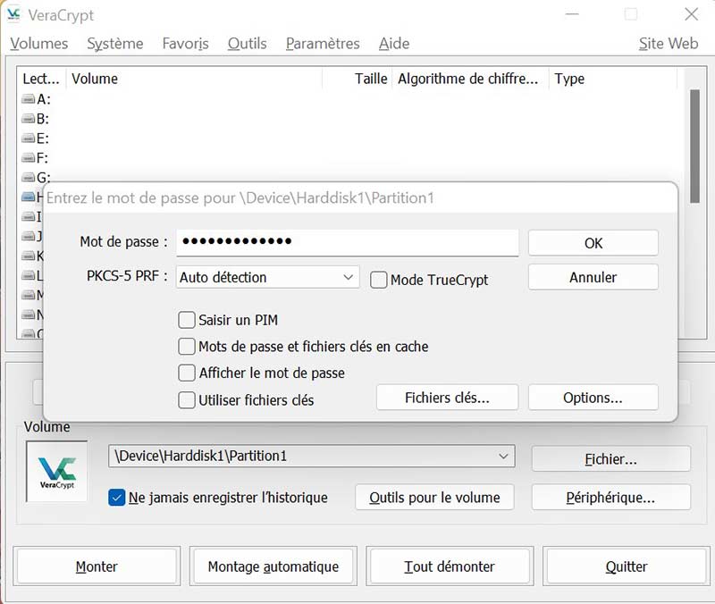Open the Outils menu

click(247, 44)
